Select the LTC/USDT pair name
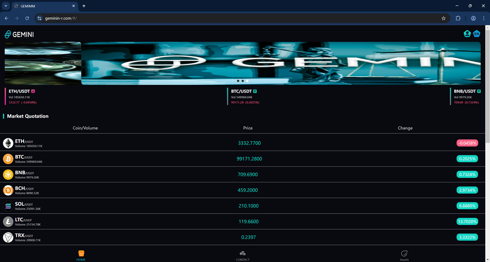 click(23, 220)
